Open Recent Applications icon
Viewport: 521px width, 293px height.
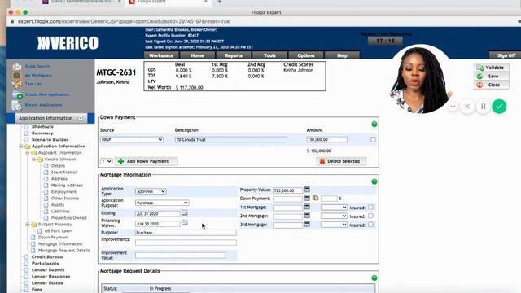[x=16, y=105]
